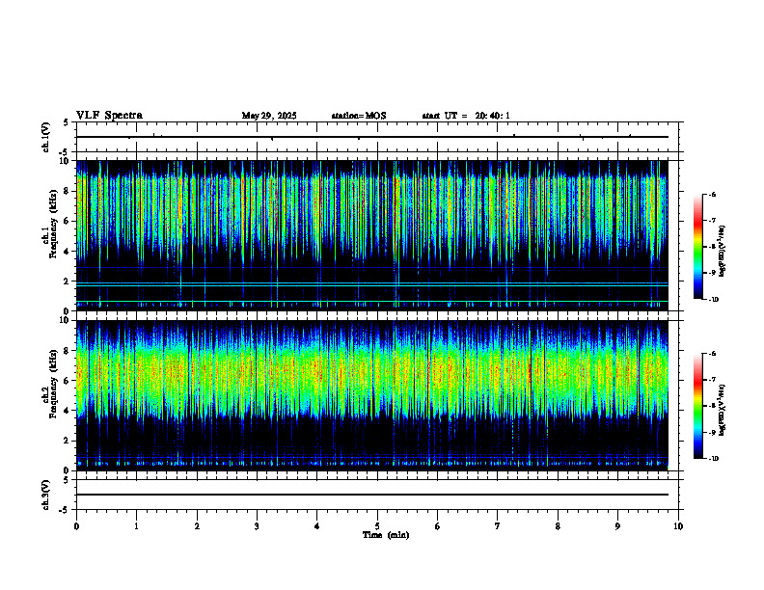Click the time axis tick label '8'
764x590 pixels.
[x=558, y=526]
